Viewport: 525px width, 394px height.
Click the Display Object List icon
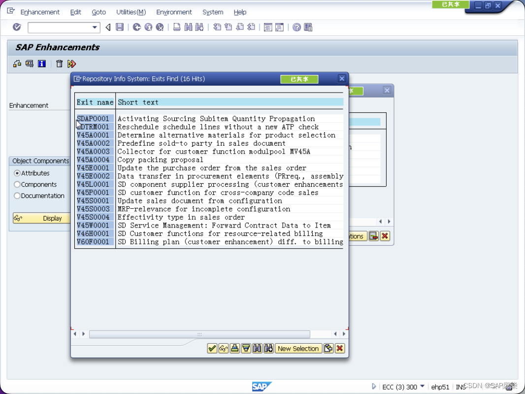click(x=30, y=64)
